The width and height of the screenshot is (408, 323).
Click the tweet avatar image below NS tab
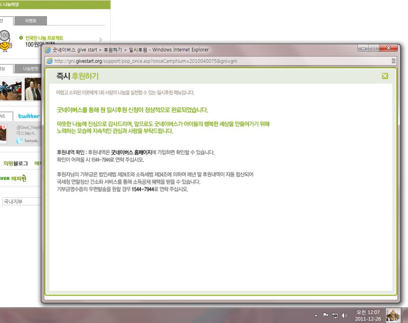[x=4, y=133]
